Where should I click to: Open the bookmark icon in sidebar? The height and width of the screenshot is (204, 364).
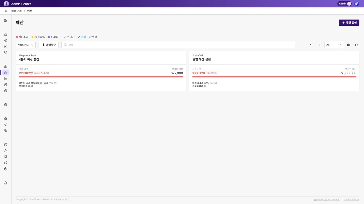[6, 157]
